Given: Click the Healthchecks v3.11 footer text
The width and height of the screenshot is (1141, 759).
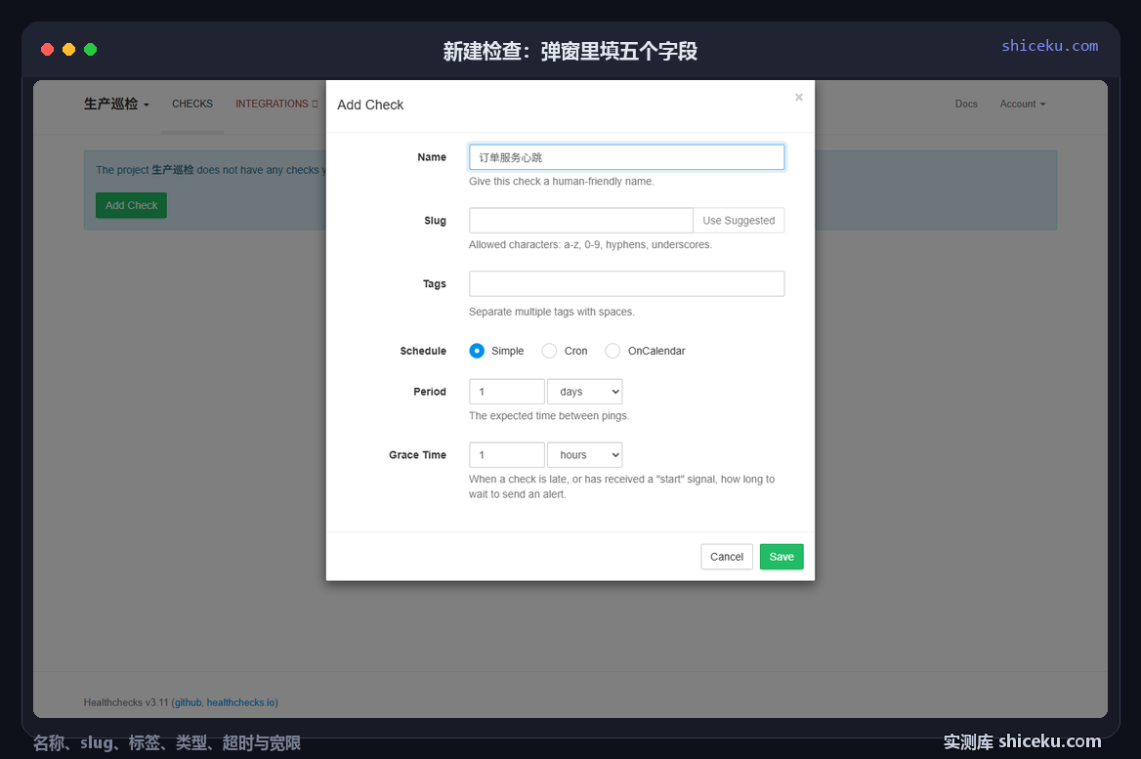Looking at the screenshot, I should [126, 702].
